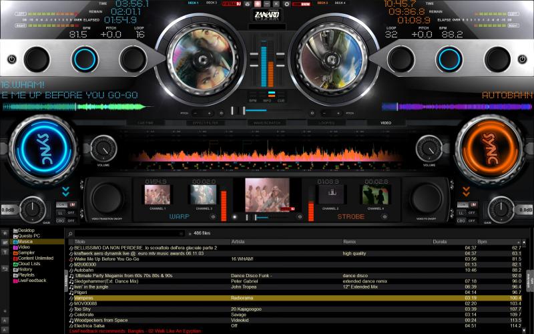The image size is (534, 334).
Task: Toggle the left deck CBG OFF switch
Action: [x=65, y=221]
